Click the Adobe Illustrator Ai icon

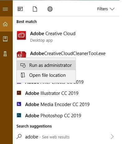(x=19, y=93)
